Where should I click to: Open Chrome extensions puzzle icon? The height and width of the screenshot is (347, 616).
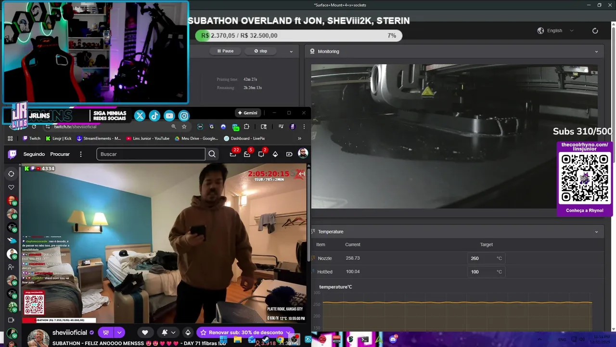[x=246, y=127]
